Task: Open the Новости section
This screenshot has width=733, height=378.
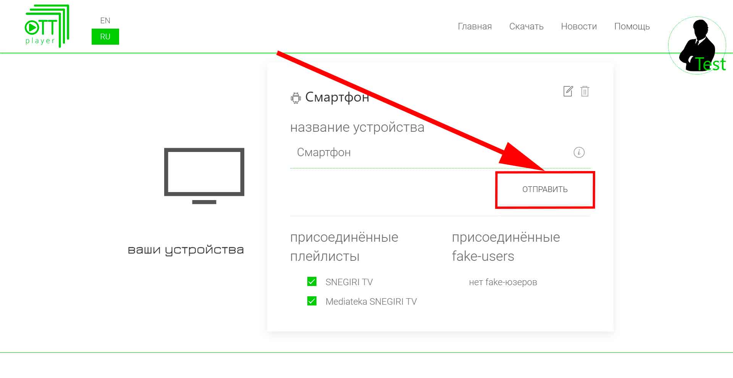Action: pos(579,26)
